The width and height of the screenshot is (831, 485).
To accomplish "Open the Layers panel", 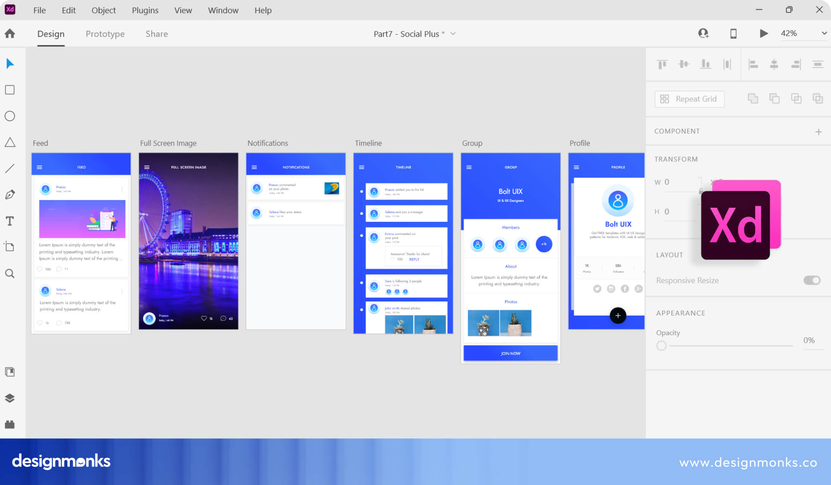I will [9, 398].
